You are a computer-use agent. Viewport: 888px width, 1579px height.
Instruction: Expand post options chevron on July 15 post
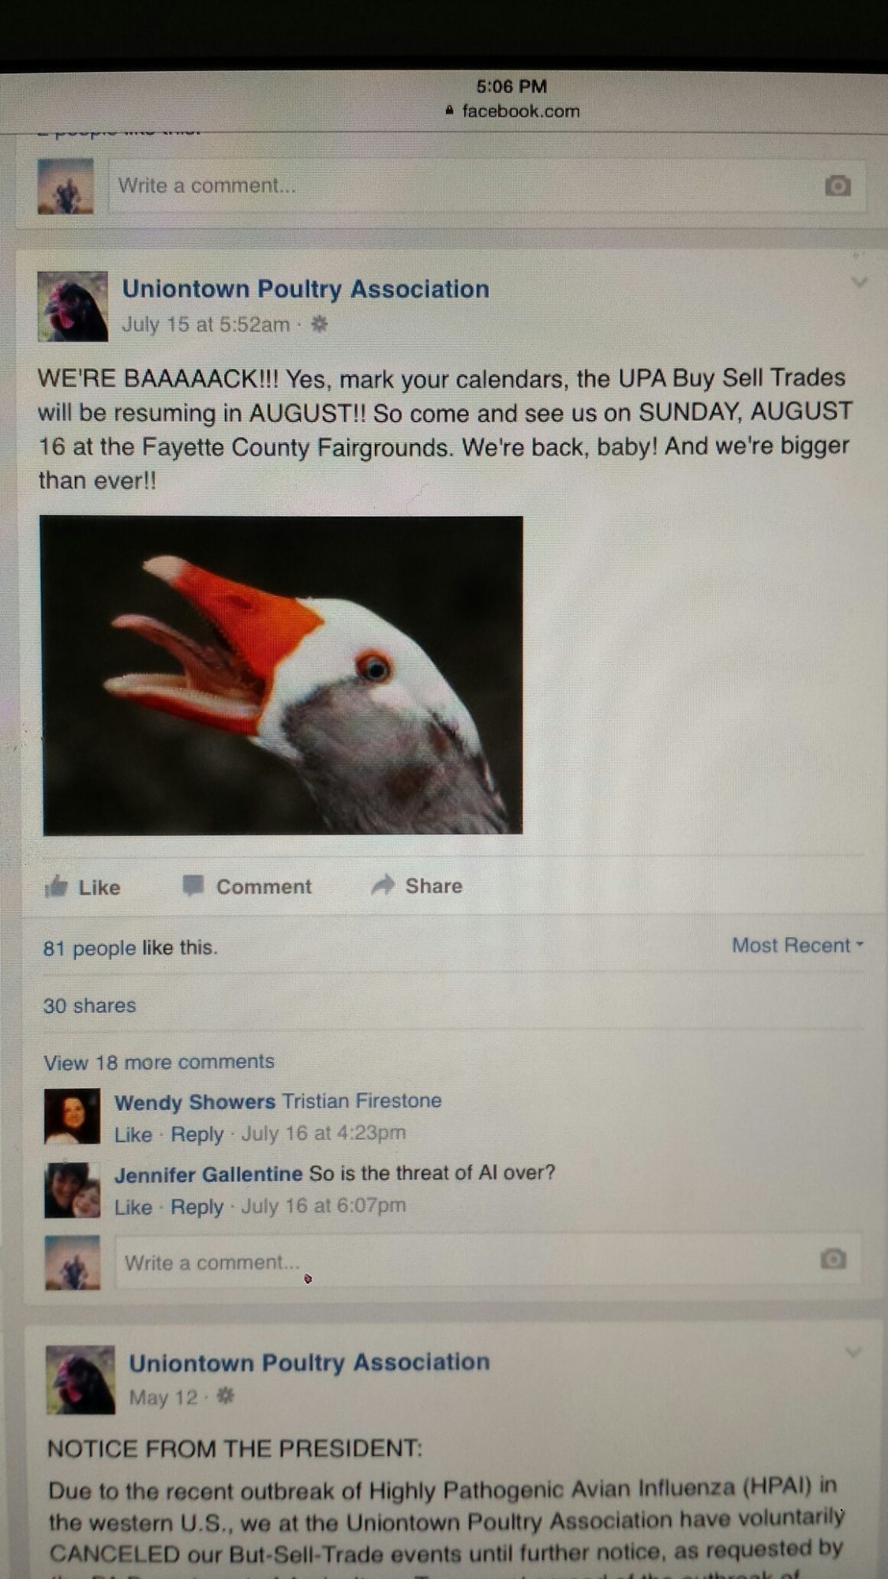pos(860,282)
